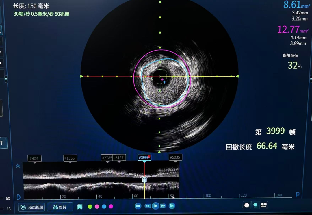
Task: Jump to bookmark #5035
Action: pyautogui.click(x=175, y=157)
